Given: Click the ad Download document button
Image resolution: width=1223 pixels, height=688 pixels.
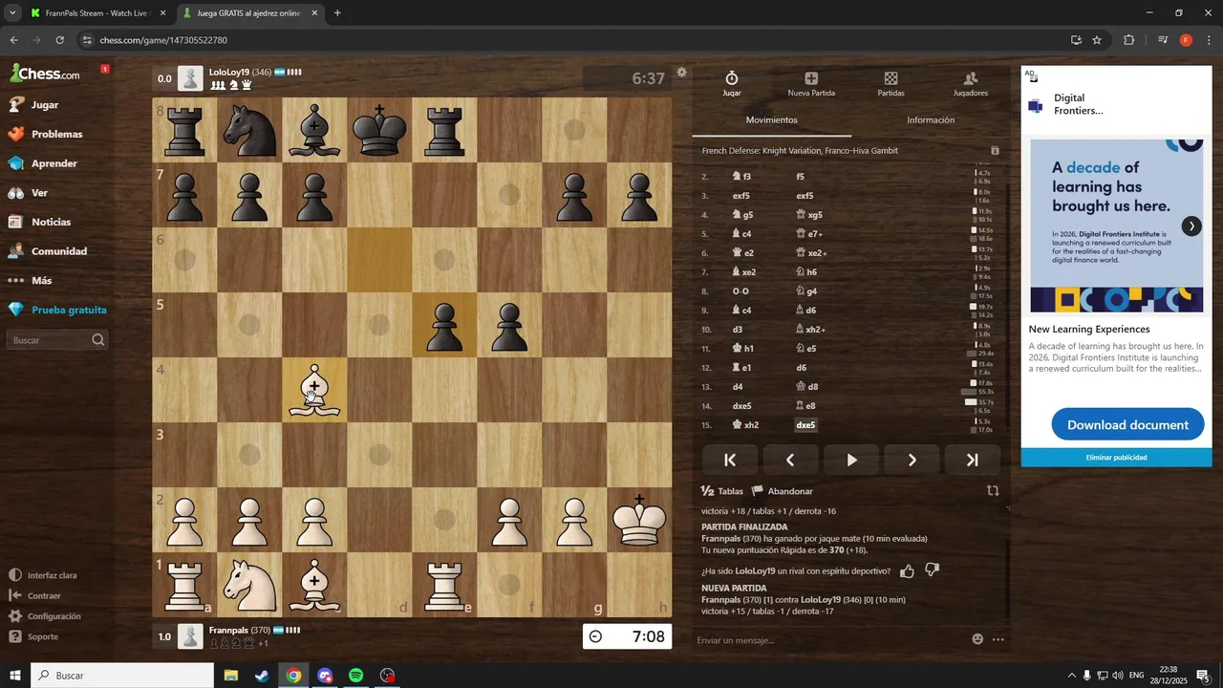Looking at the screenshot, I should pos(1127,424).
